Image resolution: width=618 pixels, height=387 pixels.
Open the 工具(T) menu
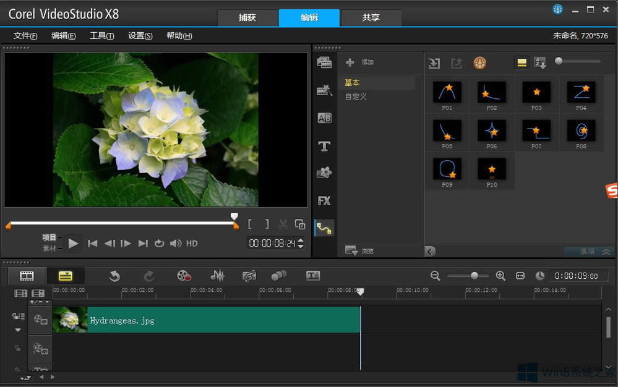[x=101, y=36]
